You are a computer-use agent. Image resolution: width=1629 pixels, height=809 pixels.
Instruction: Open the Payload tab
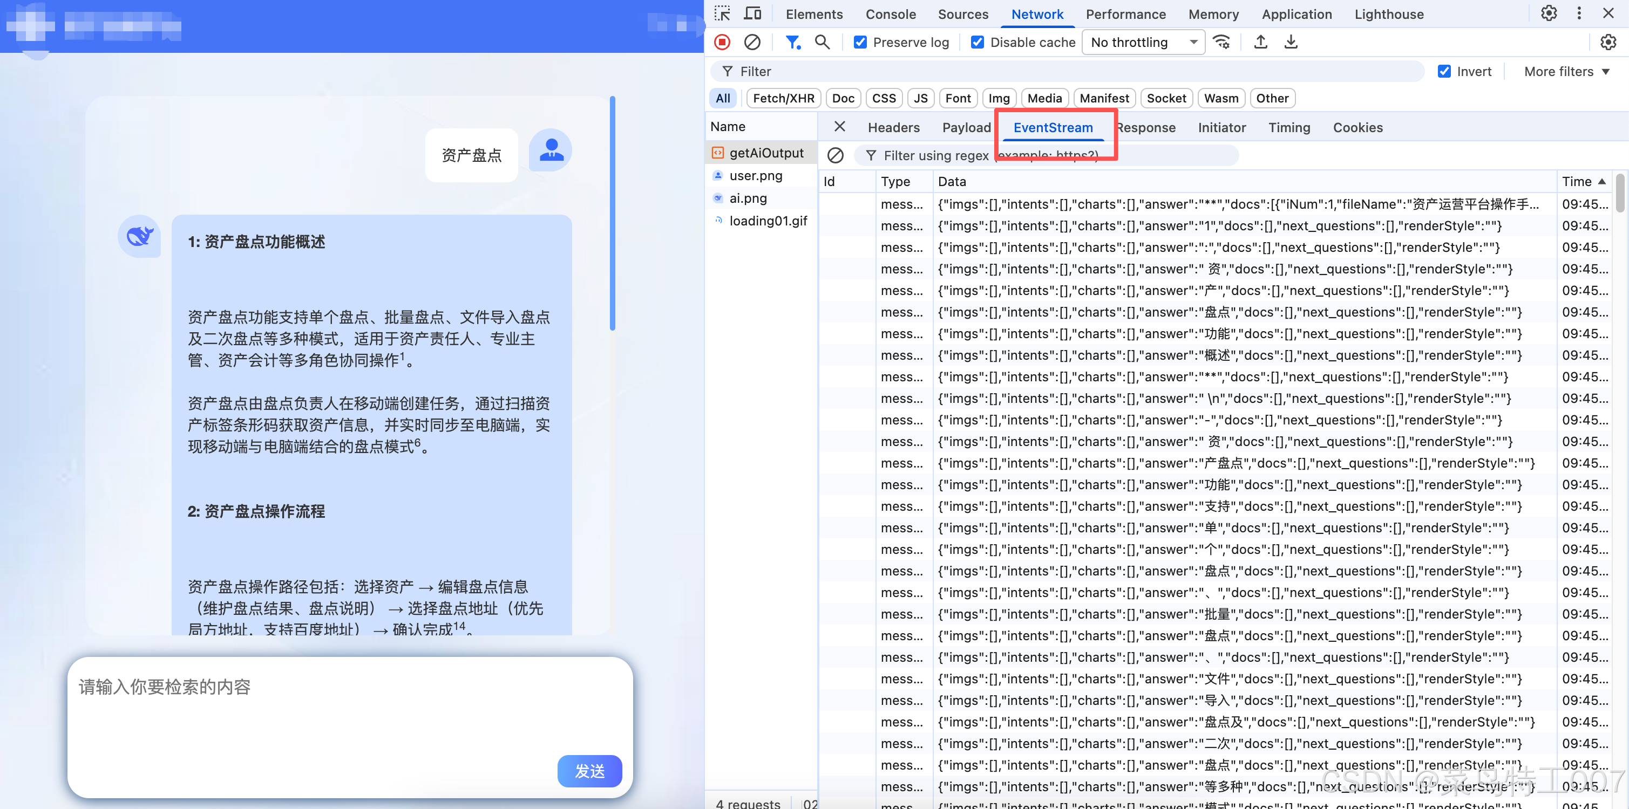coord(966,128)
